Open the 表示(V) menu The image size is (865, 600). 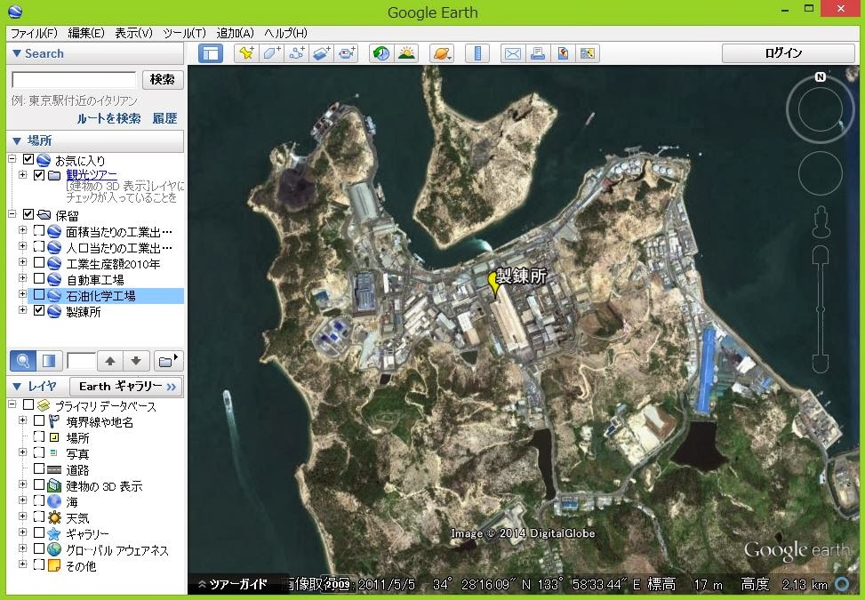tap(133, 33)
